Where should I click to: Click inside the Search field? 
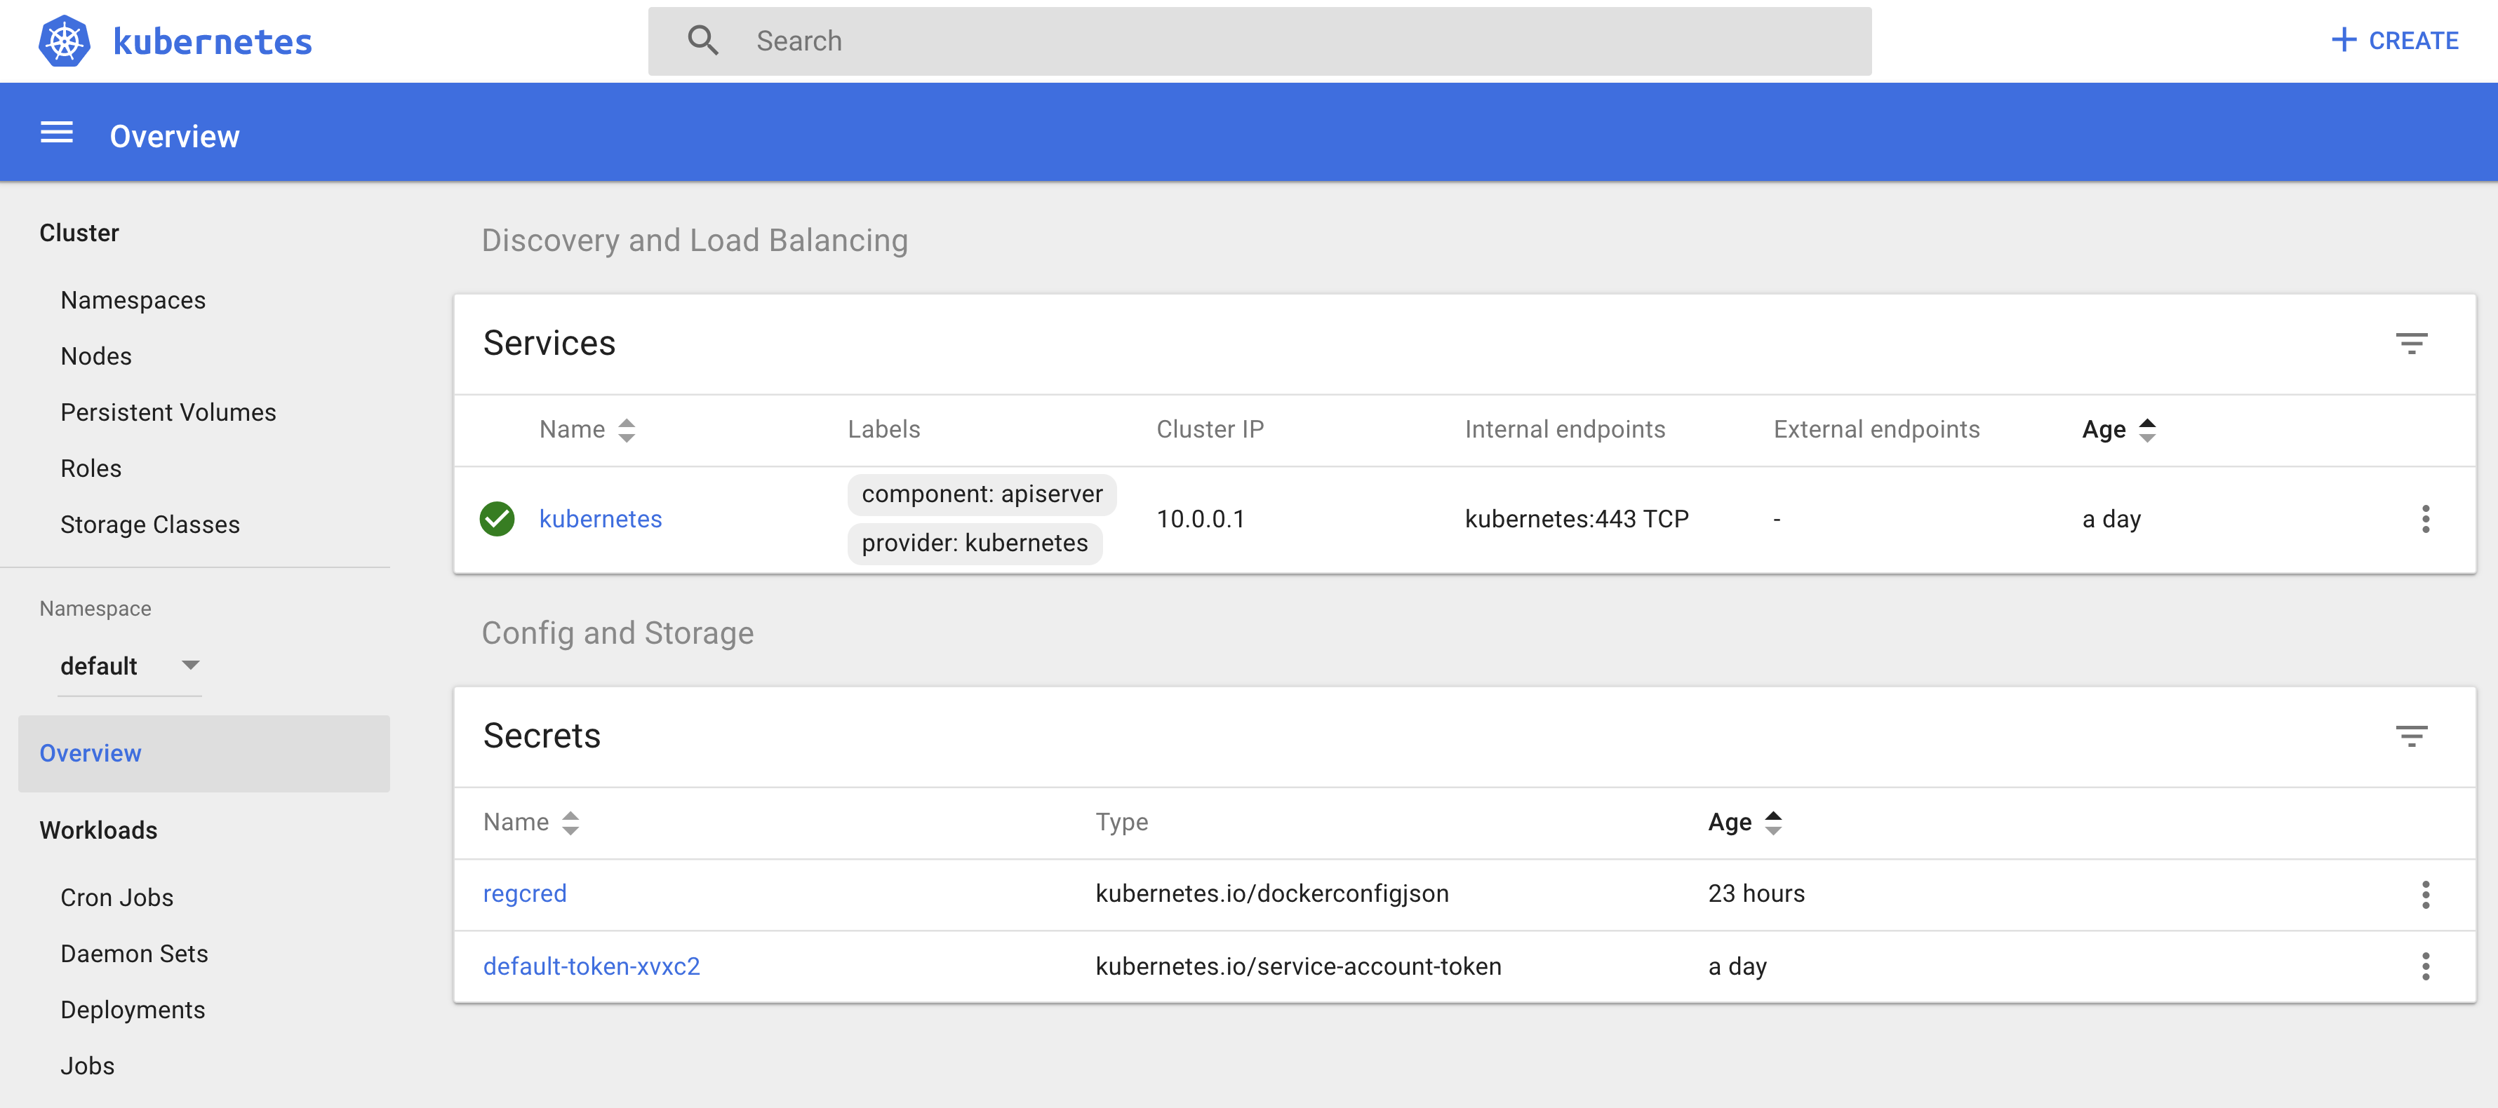1067,40
